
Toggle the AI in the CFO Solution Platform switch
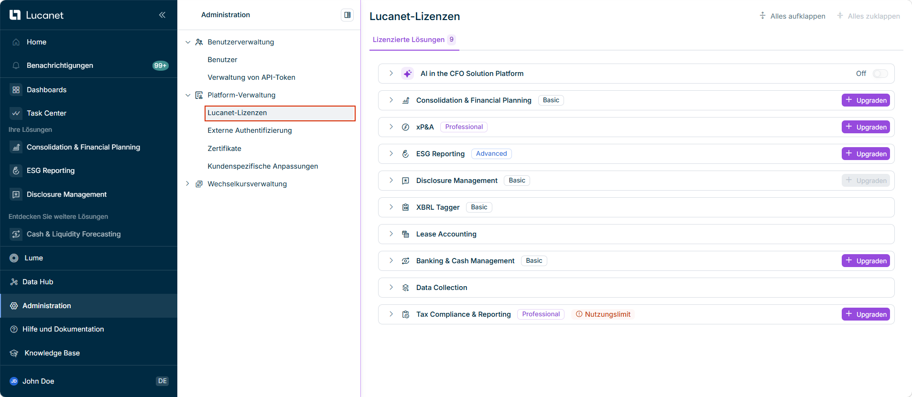coord(880,74)
